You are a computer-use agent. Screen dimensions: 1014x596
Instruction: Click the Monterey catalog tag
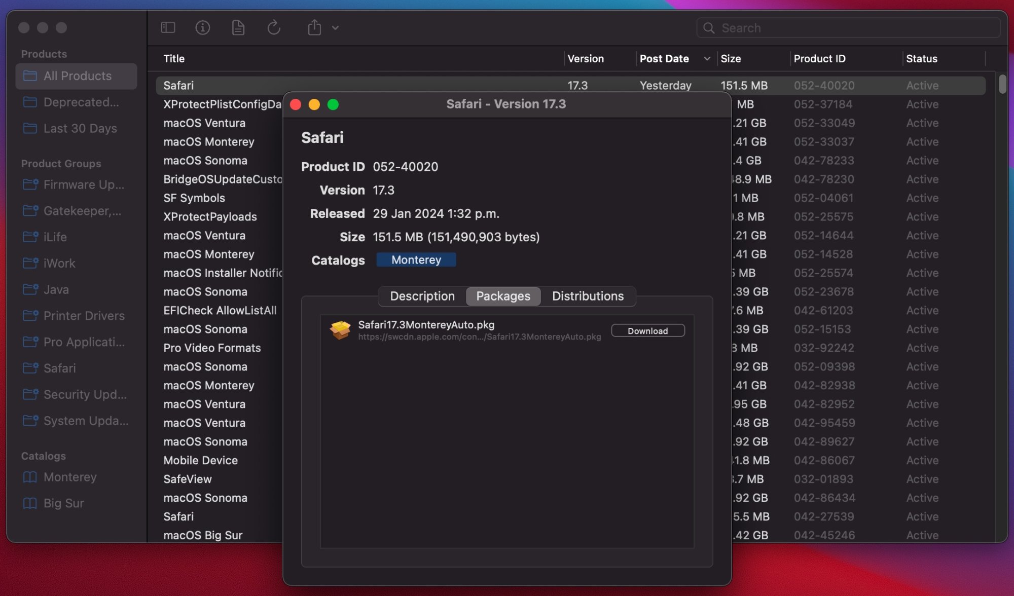[416, 260]
